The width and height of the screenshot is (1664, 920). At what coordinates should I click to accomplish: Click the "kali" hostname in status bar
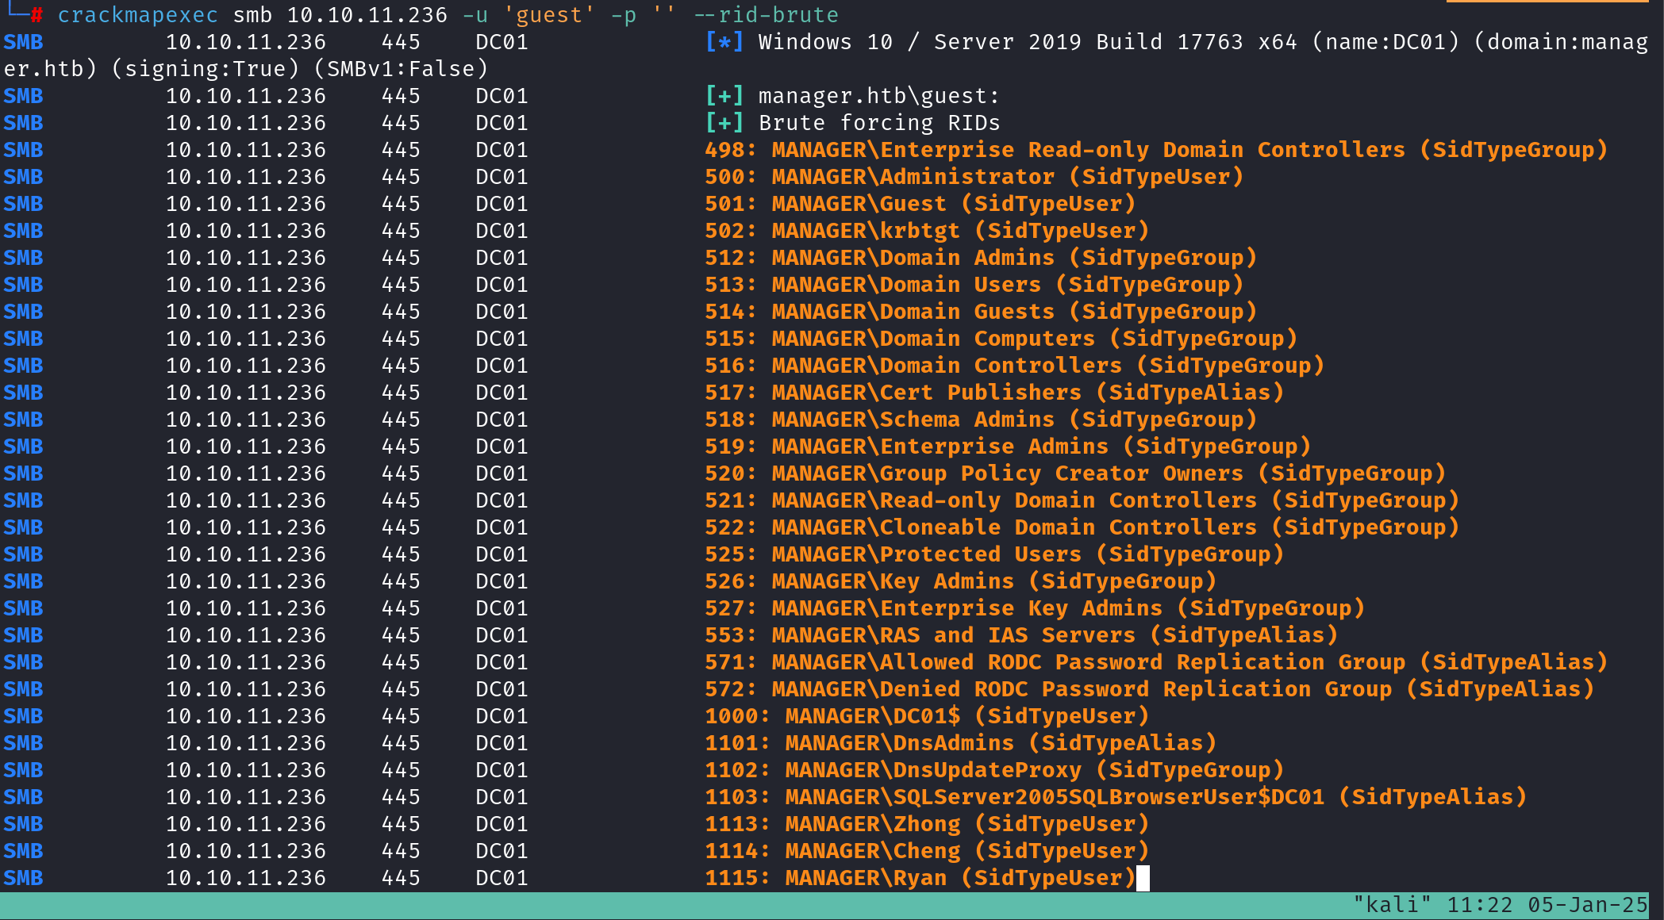pos(1392,905)
